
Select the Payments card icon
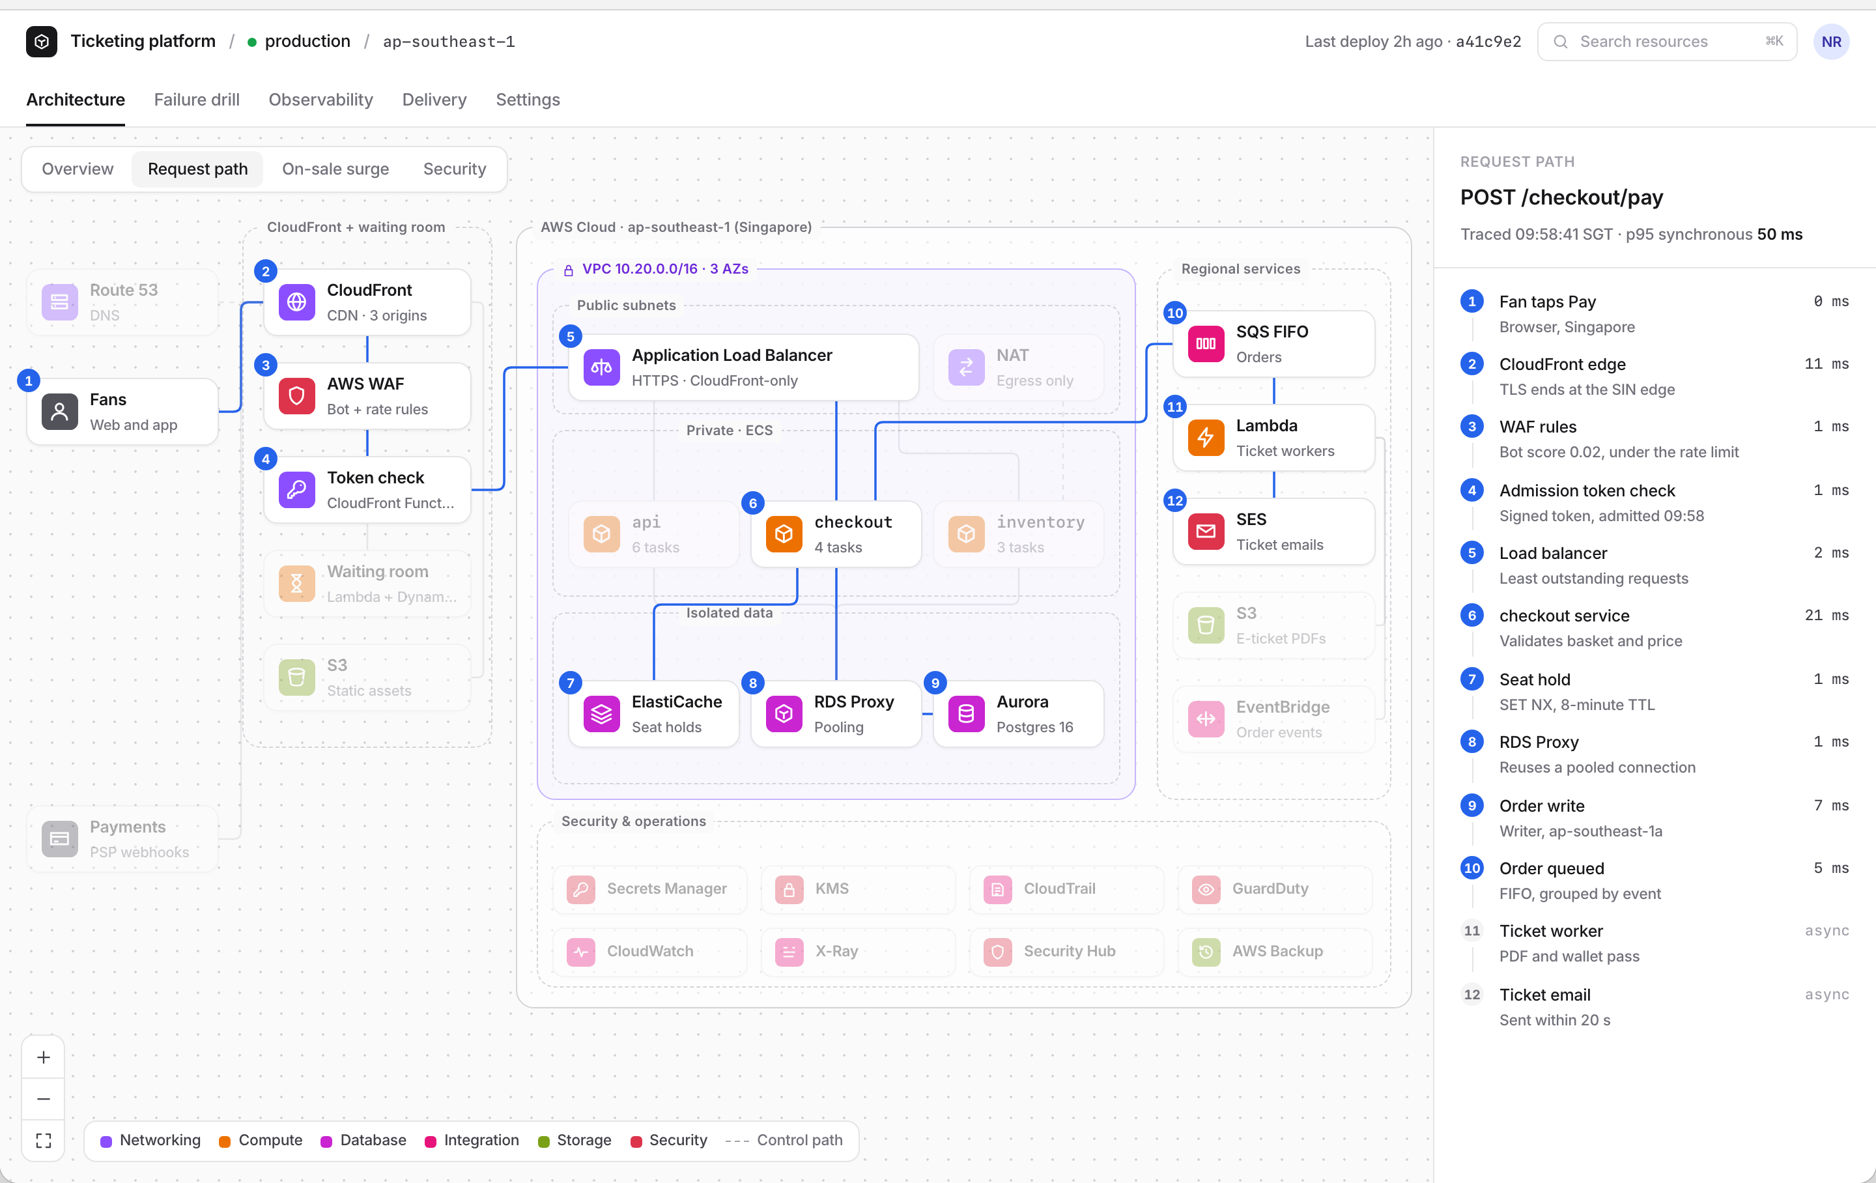click(60, 838)
